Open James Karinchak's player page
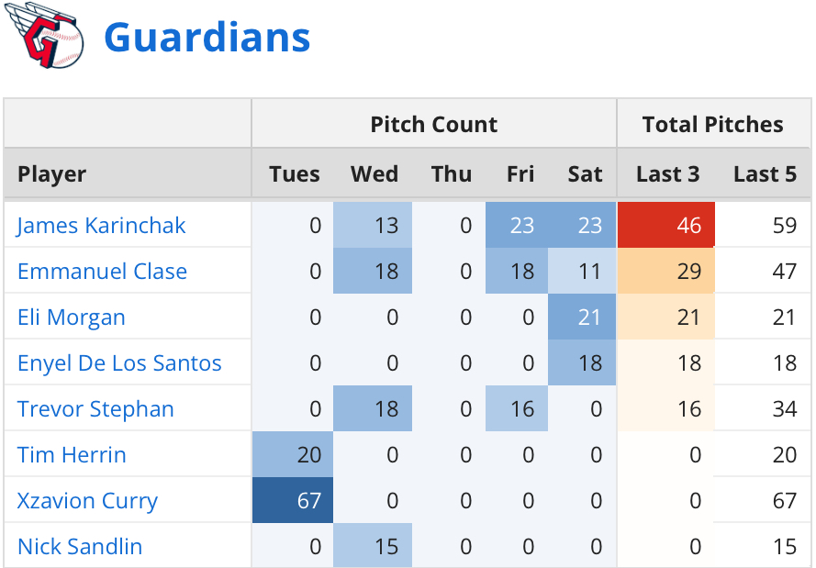 pos(101,226)
